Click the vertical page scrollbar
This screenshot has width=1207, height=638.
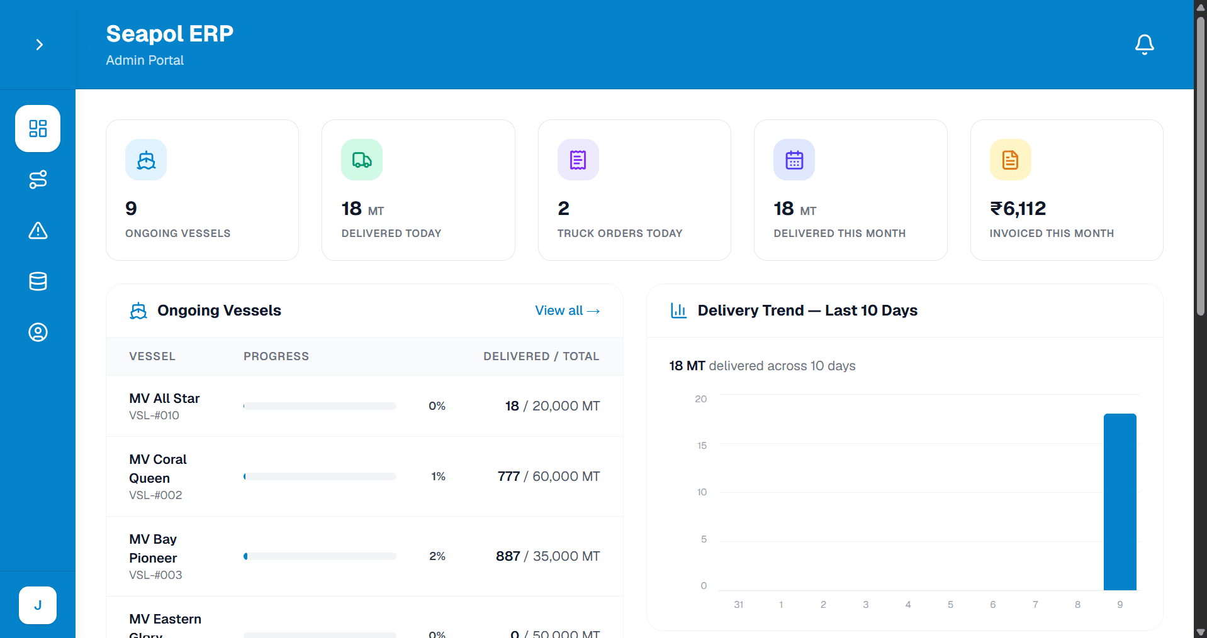click(x=1201, y=166)
